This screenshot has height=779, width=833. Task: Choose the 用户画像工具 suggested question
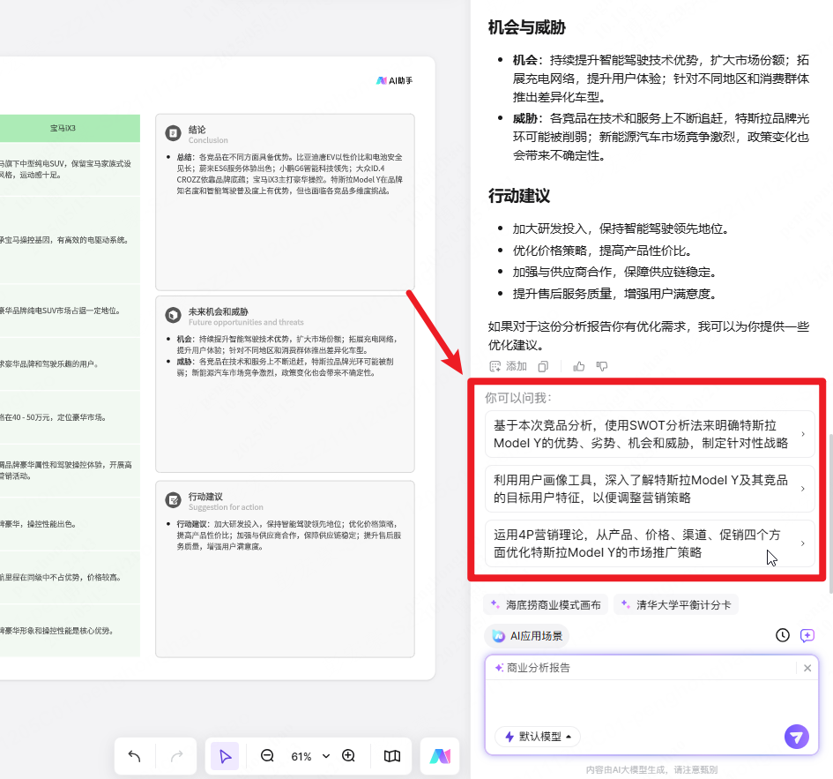click(650, 489)
